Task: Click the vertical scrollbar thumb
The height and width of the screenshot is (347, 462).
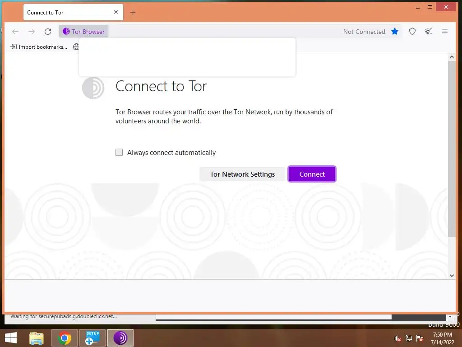Action: pos(452,149)
